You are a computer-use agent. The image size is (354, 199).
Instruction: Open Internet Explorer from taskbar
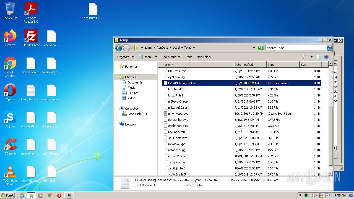click(x=22, y=195)
